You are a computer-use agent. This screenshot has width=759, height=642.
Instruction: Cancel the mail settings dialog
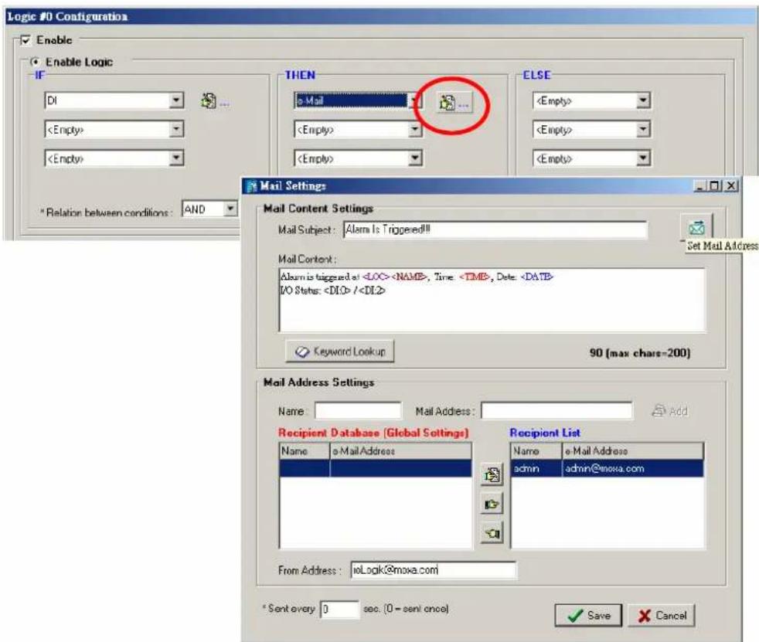point(662,616)
